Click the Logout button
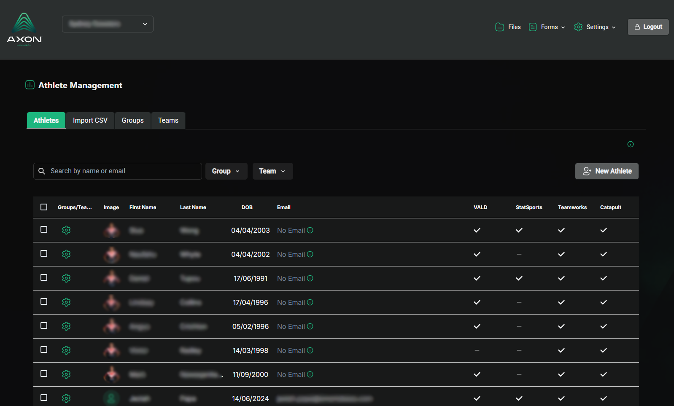This screenshot has width=674, height=406. (x=648, y=27)
